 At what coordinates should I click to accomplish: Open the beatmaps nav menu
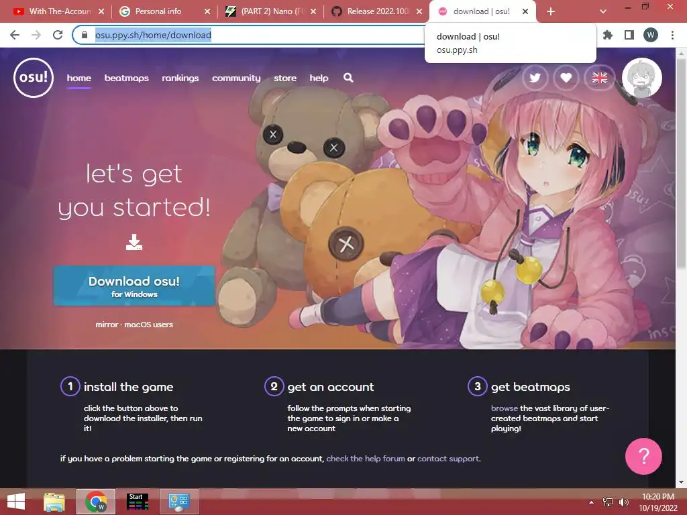(126, 78)
